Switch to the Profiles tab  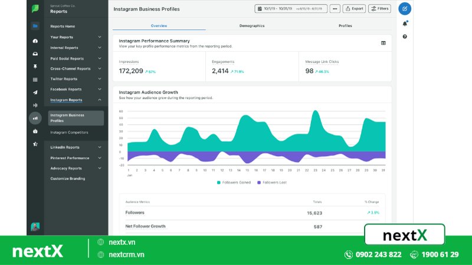point(345,26)
